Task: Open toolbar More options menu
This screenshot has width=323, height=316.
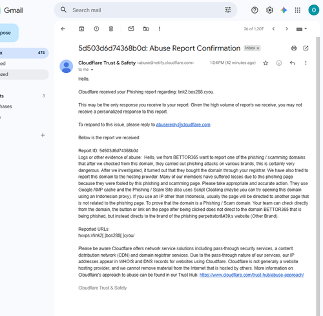Action: [x=160, y=29]
